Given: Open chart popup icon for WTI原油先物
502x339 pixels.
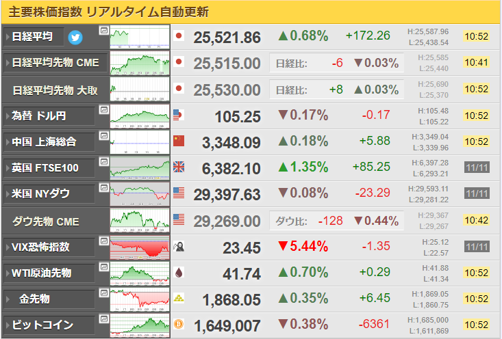Looking at the screenshot, I should coord(103,267).
